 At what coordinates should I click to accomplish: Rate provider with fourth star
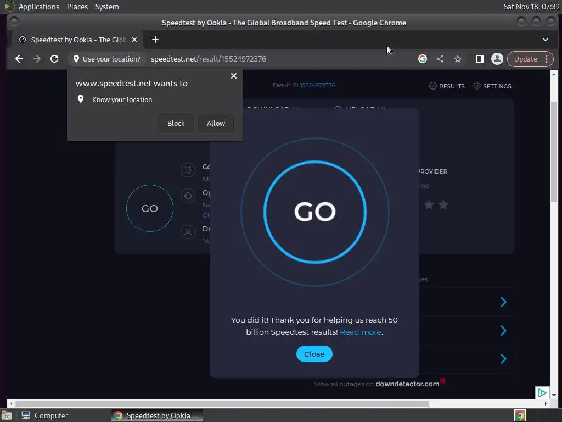click(429, 205)
